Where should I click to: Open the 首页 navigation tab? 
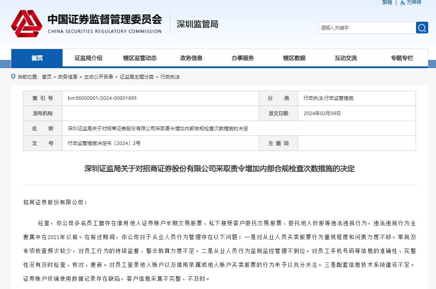click(x=37, y=58)
